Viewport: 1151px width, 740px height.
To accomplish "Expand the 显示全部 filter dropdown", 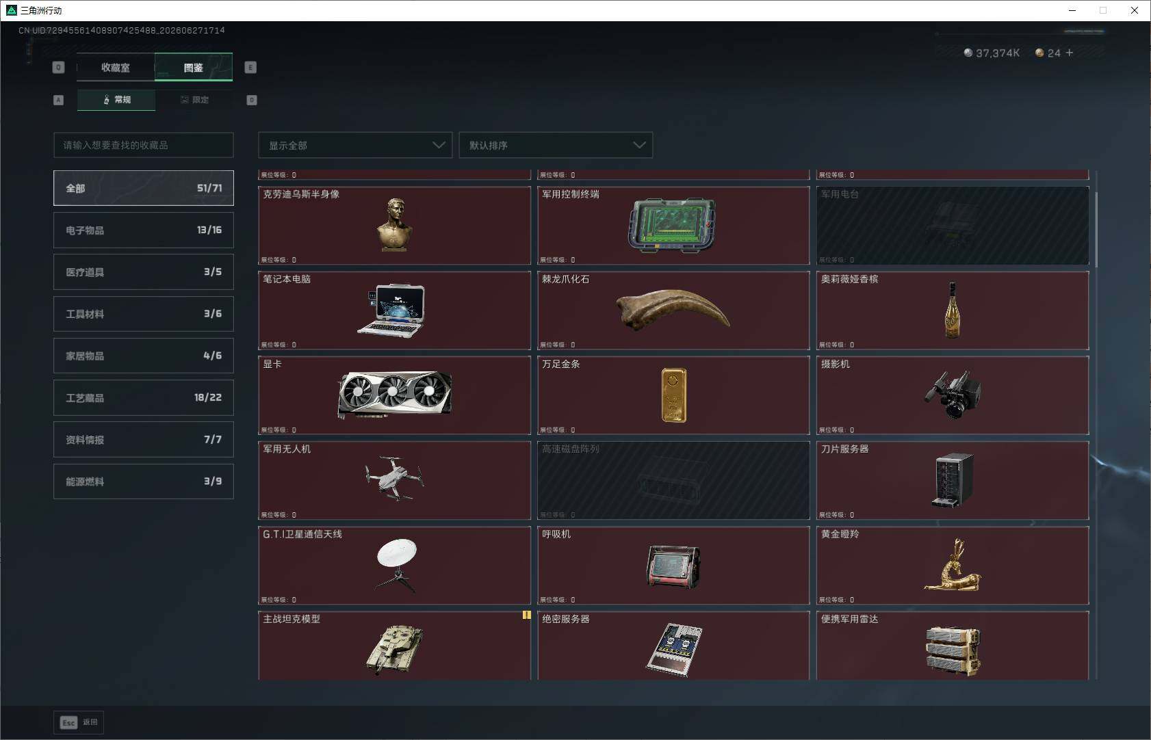I will tap(355, 145).
